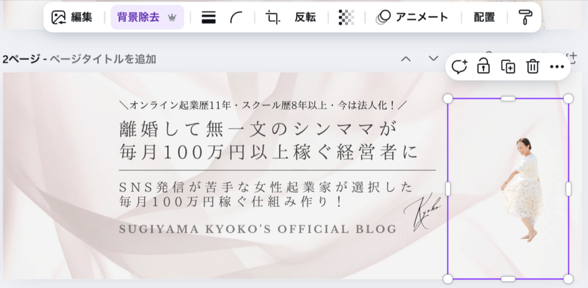Open the 配置 position menu
The image size is (588, 288).
coord(484,17)
